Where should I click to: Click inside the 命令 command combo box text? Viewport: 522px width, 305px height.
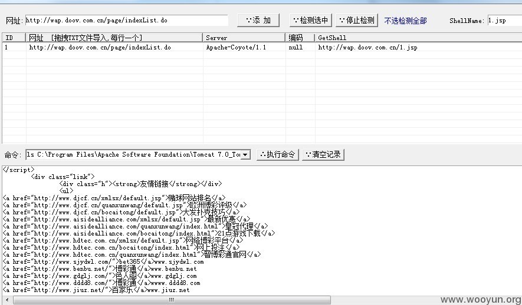[133, 154]
